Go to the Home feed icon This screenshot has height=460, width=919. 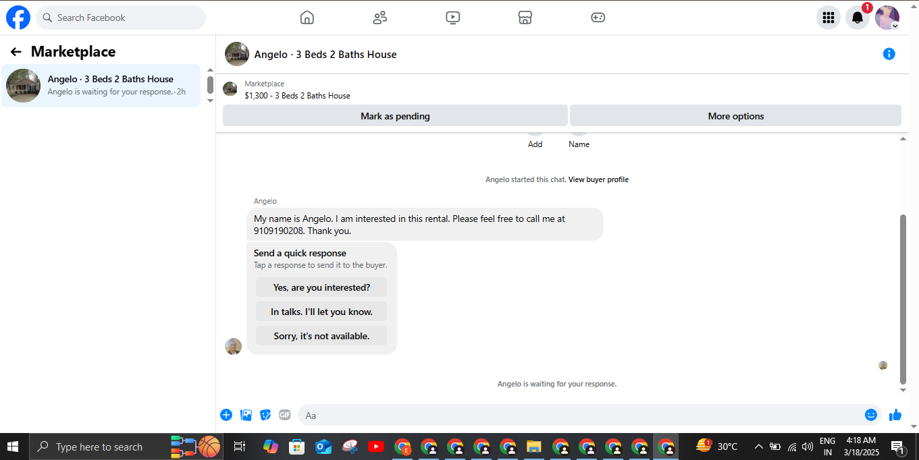coord(307,18)
